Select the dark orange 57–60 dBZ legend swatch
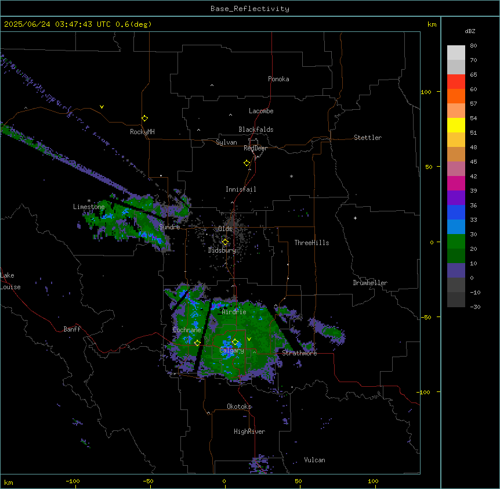This screenshot has height=489, width=500. pos(456,96)
